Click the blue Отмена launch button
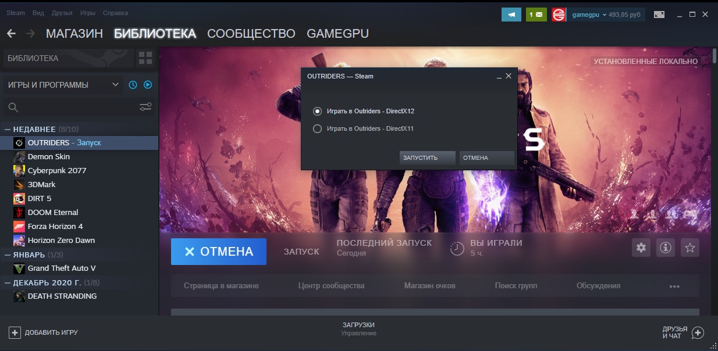This screenshot has width=718, height=351. (219, 252)
